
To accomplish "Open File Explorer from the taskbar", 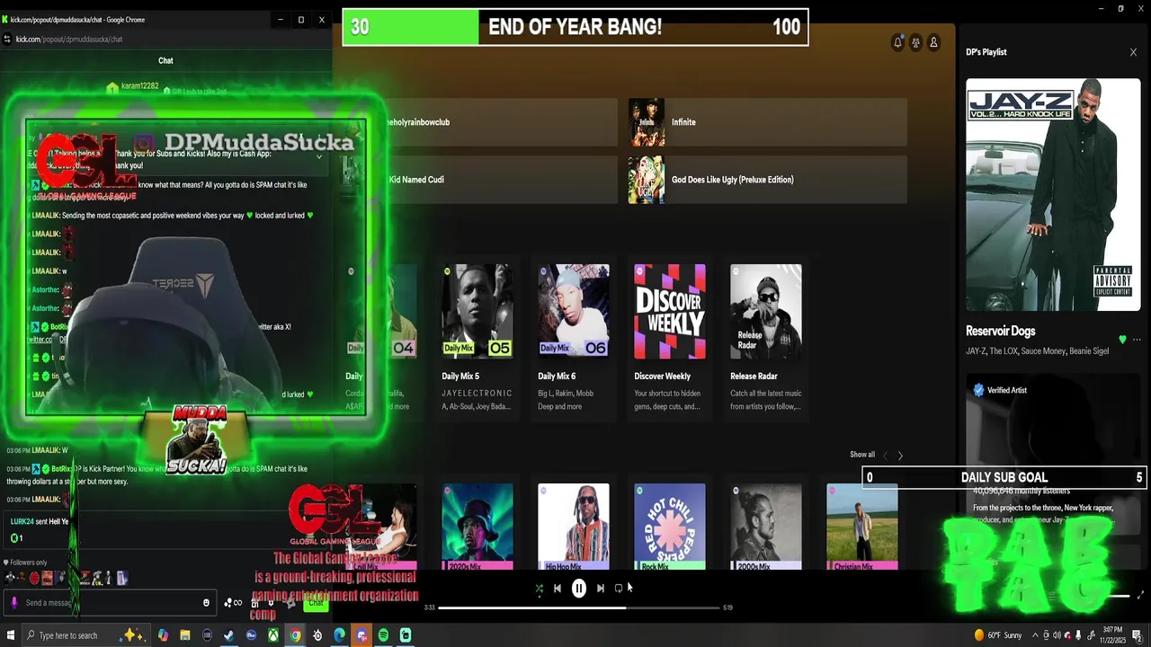I will 185,635.
